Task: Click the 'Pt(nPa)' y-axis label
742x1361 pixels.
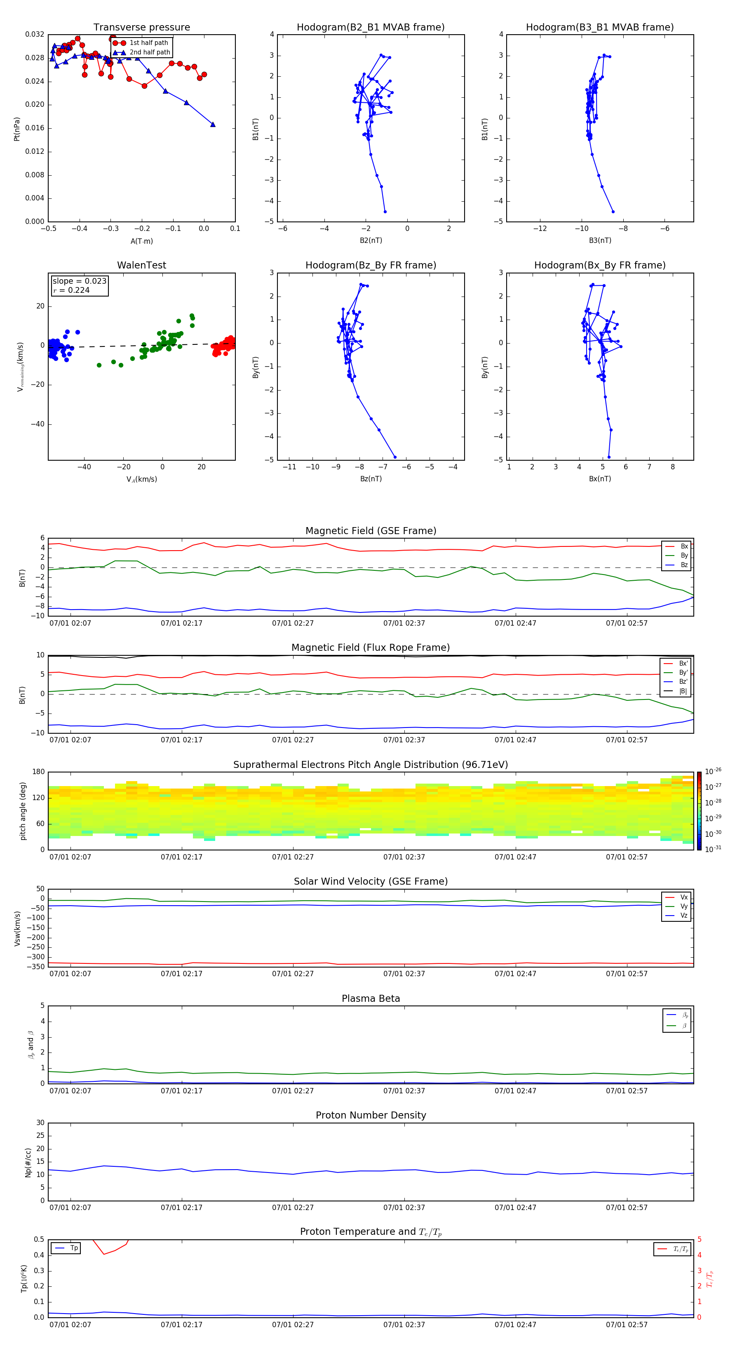Action: tap(17, 128)
